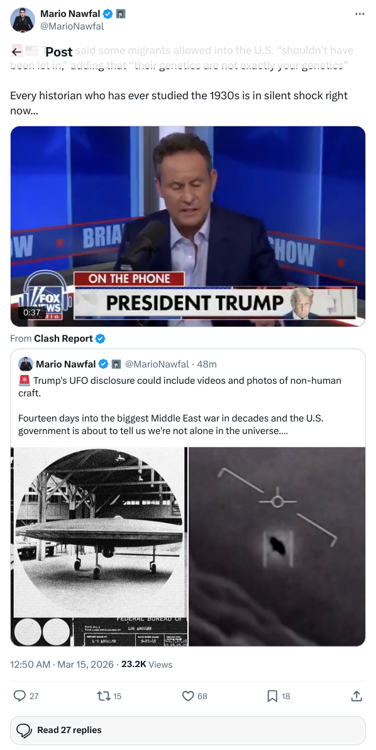
Task: Click the repost arrows icon
Action: [x=103, y=696]
